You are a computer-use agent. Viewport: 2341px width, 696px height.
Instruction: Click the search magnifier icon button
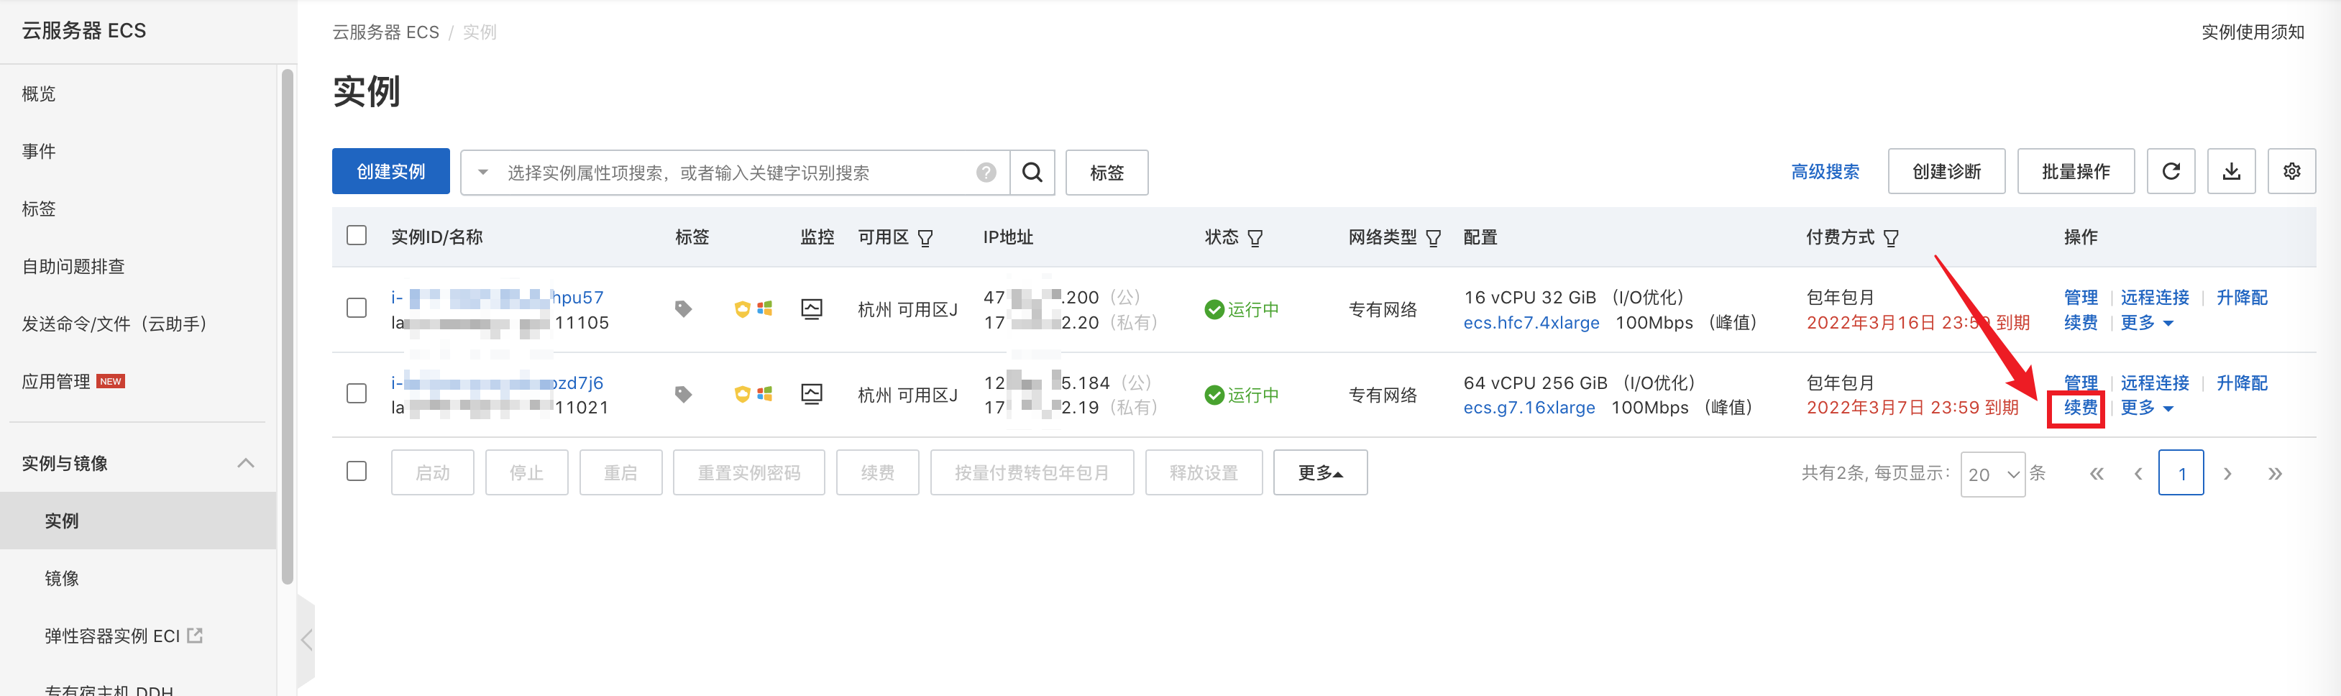click(x=1032, y=173)
